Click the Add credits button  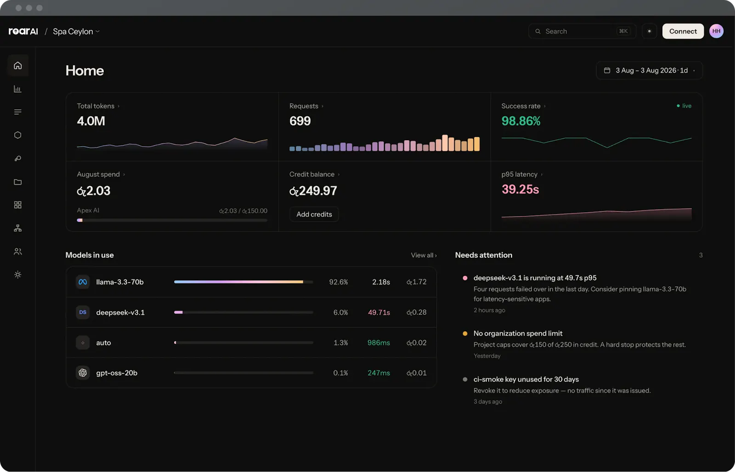[x=314, y=214]
